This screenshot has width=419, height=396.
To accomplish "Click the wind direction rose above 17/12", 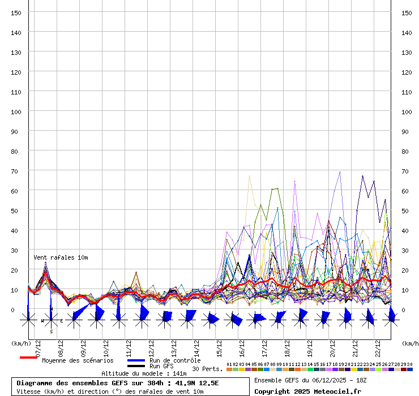I will click(255, 320).
